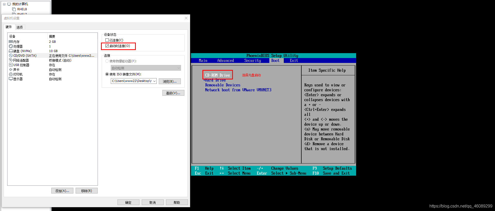Click the F10 Save and Exit hint
Image resolution: width=495 pixels, height=211 pixels.
[x=331, y=173]
